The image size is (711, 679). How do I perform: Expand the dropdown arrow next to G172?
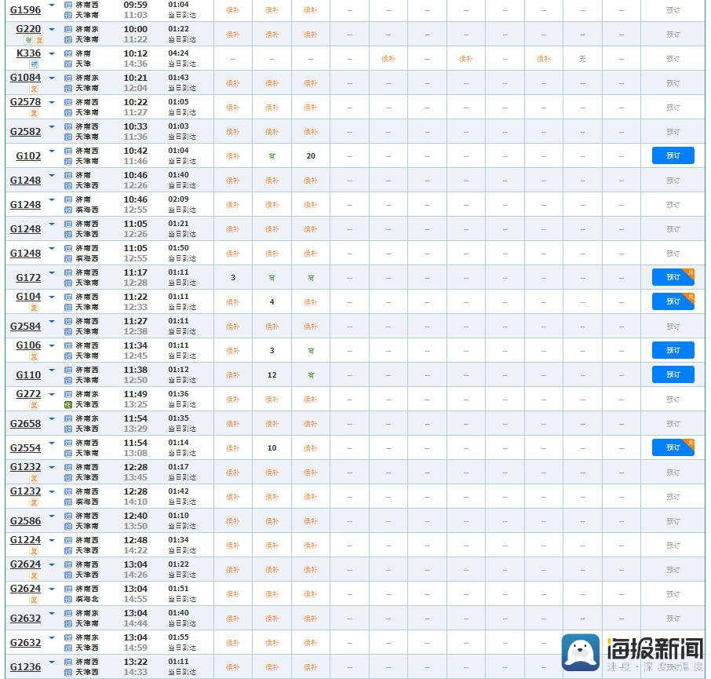(52, 272)
